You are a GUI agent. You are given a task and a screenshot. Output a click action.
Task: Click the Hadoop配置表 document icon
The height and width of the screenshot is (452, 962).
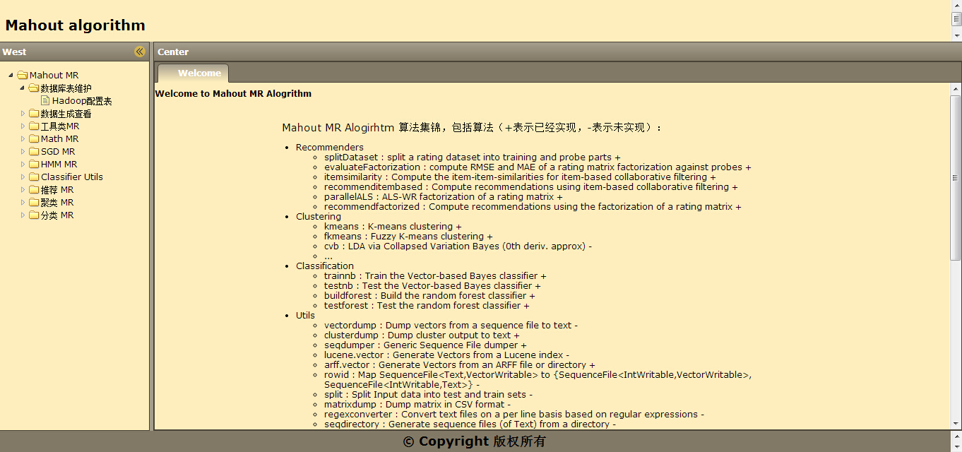click(45, 101)
